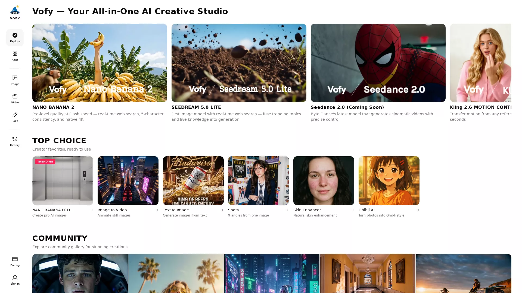Click the Vofy logo
Viewport: 522px width, 293px height.
tap(15, 10)
